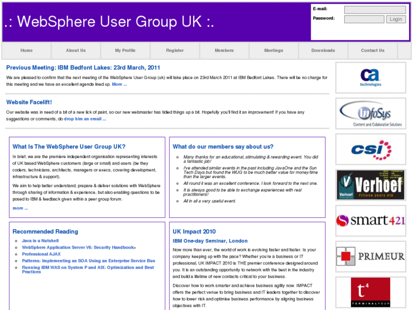
Task: Open the Professional AJAX book link
Action: (x=41, y=254)
